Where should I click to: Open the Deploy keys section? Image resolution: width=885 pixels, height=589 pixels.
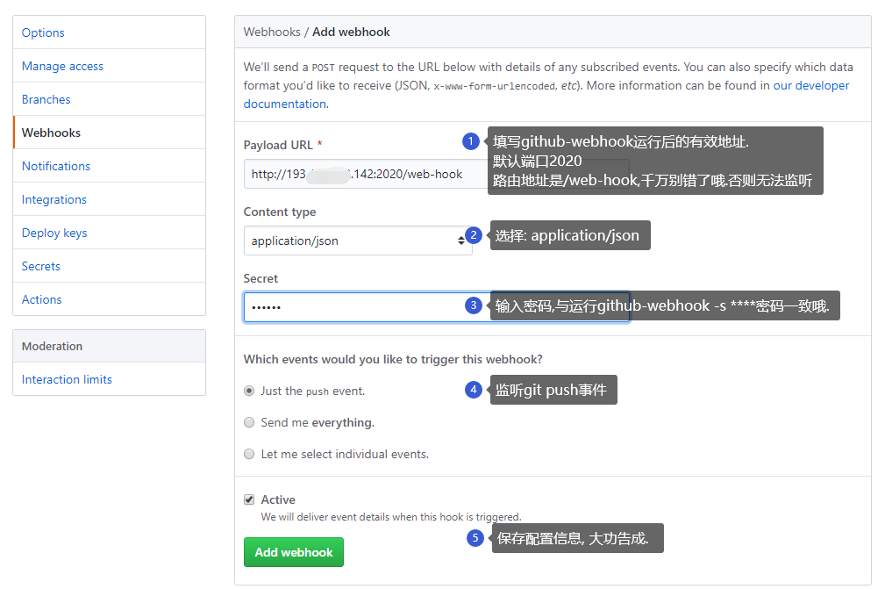(x=54, y=232)
